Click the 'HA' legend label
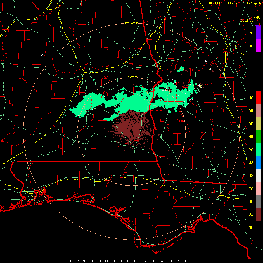Screen dimensions: 263x263 [251, 98]
